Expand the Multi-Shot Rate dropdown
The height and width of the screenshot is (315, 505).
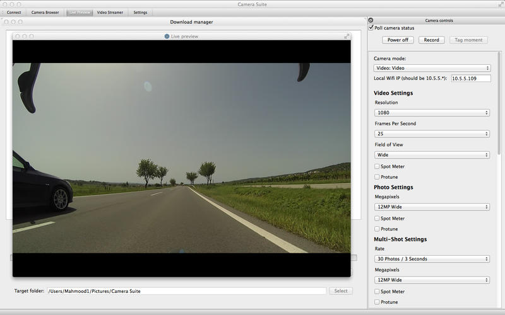point(432,259)
